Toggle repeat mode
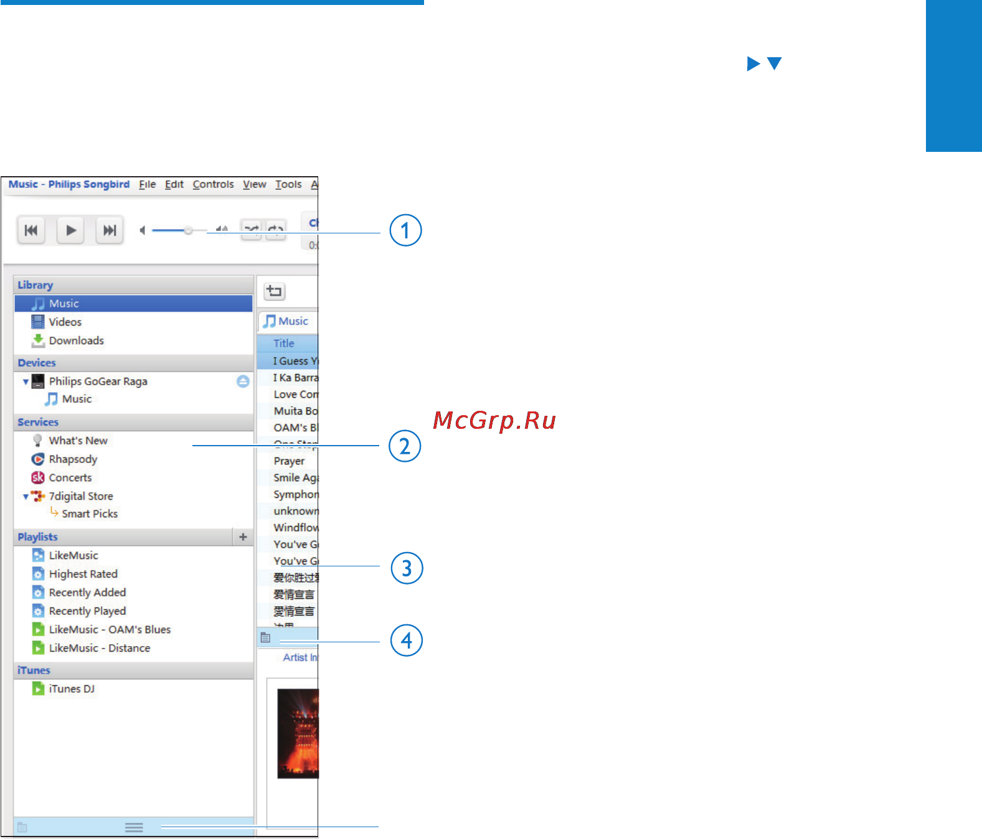982x839 pixels. 276,230
